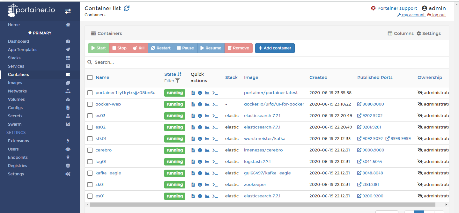Click the Kill button

[139, 48]
